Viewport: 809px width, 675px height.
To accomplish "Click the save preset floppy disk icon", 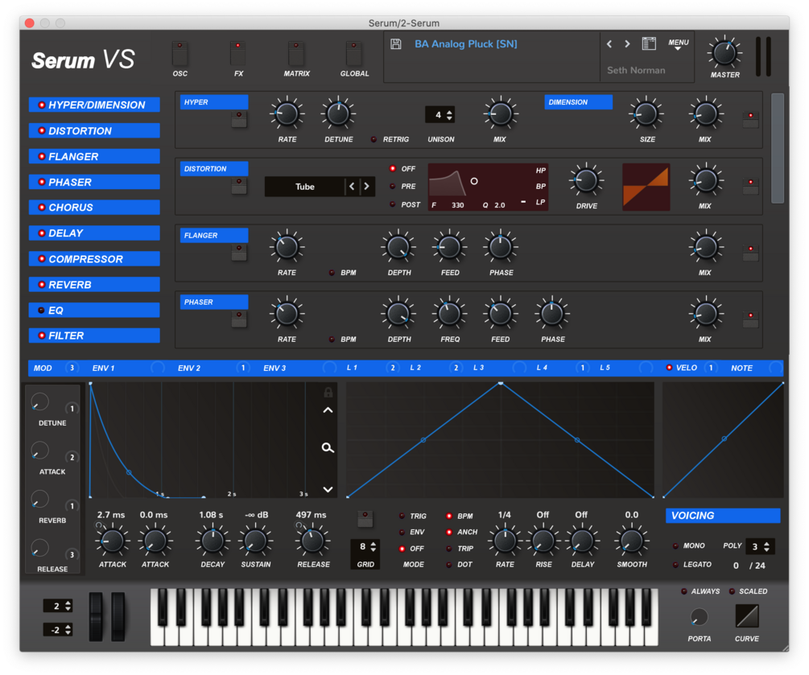I will pyautogui.click(x=396, y=43).
